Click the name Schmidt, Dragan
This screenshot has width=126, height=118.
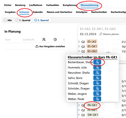[x=78, y=83]
